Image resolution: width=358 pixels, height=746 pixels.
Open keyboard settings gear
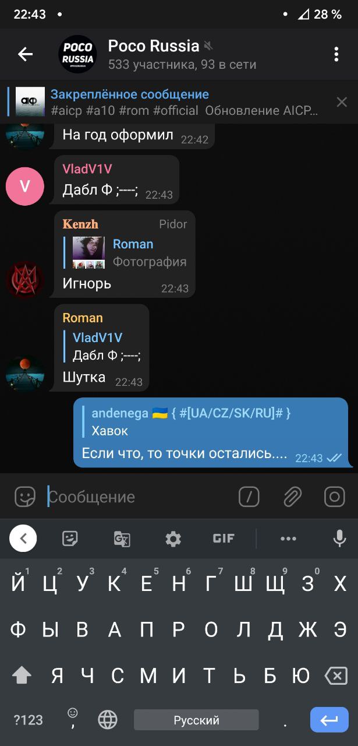pyautogui.click(x=173, y=539)
